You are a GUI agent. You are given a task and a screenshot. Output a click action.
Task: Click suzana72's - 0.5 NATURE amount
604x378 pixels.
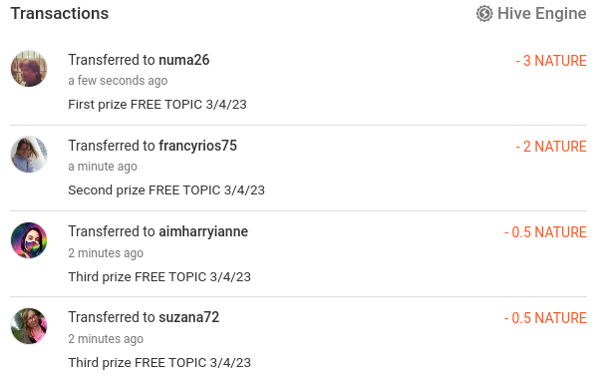[545, 318]
